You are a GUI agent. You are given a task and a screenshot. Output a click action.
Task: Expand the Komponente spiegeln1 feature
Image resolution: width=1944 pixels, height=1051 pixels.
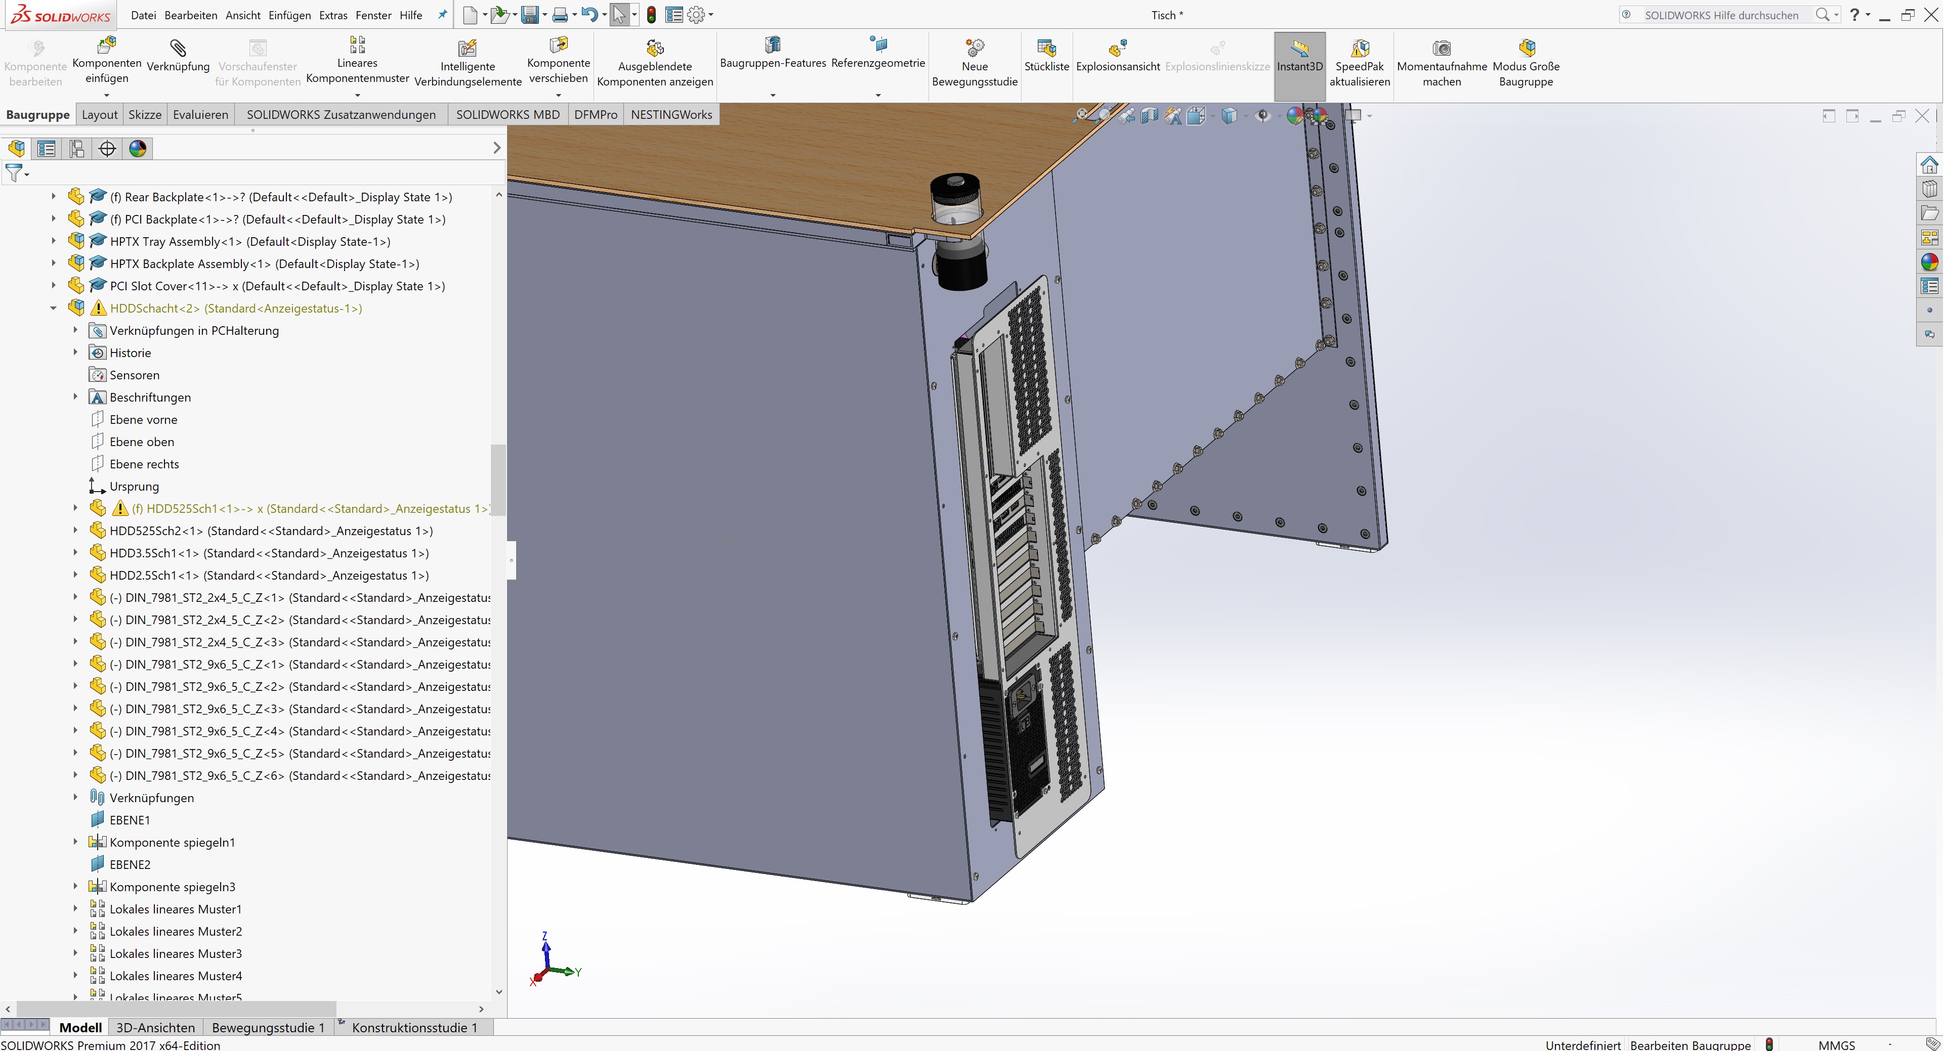pos(75,842)
